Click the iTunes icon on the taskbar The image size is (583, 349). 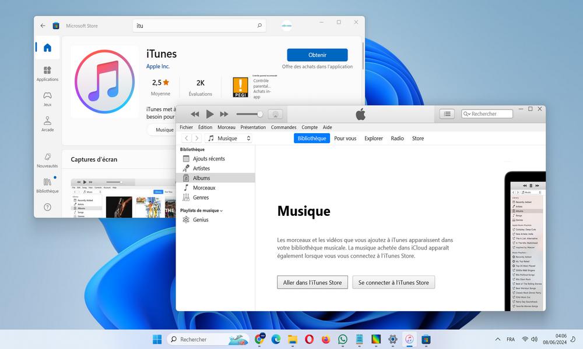point(409,339)
